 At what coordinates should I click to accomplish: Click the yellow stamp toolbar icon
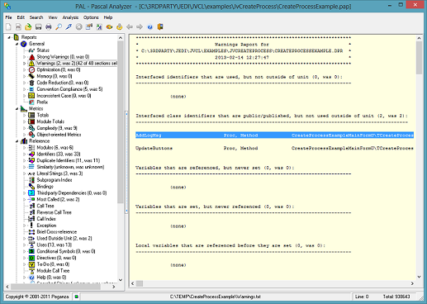[x=120, y=26]
